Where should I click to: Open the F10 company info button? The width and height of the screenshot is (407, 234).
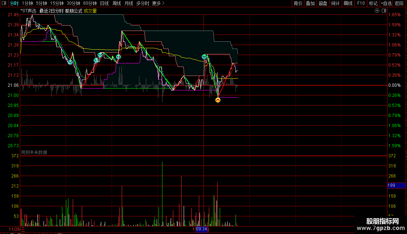[361, 3]
